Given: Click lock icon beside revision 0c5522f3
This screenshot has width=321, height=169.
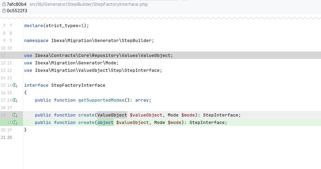Looking at the screenshot, I should point(4,10).
